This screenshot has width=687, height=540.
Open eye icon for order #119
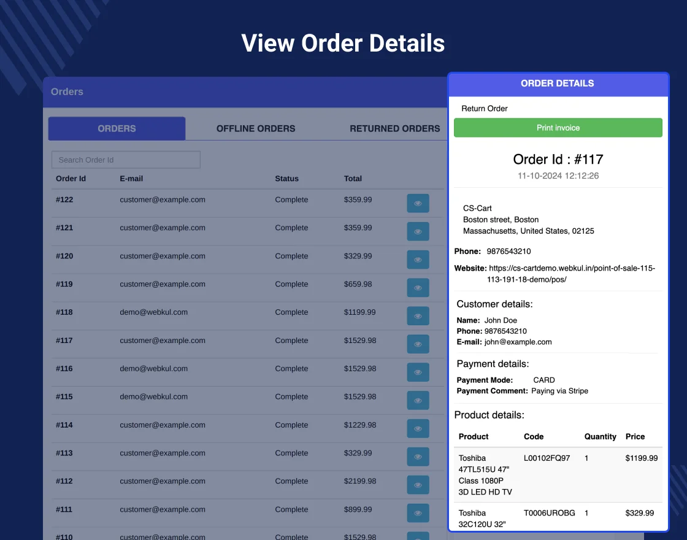click(418, 288)
